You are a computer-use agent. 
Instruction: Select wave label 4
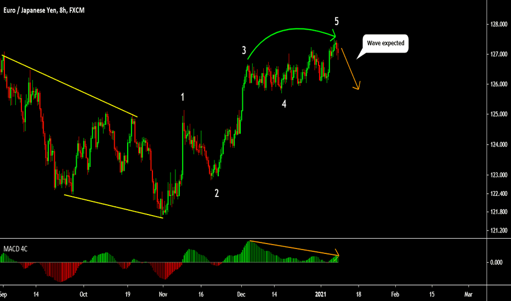[284, 104]
